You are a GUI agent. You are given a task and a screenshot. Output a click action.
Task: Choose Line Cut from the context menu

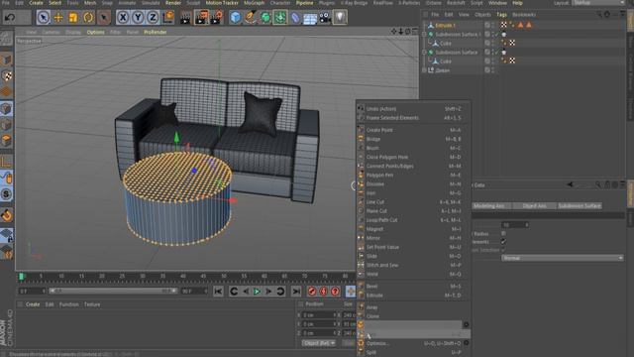tap(375, 202)
